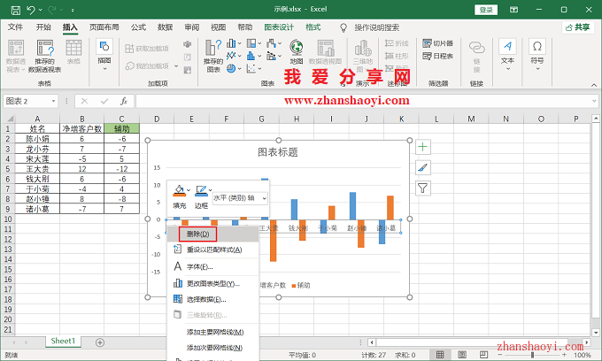Click the Outline pen in mini toolbar
This screenshot has height=361, width=602.
pos(201,190)
